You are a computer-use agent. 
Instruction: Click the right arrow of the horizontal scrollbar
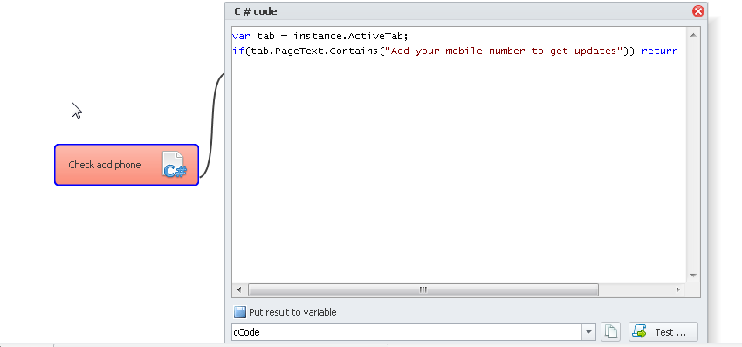click(x=677, y=289)
